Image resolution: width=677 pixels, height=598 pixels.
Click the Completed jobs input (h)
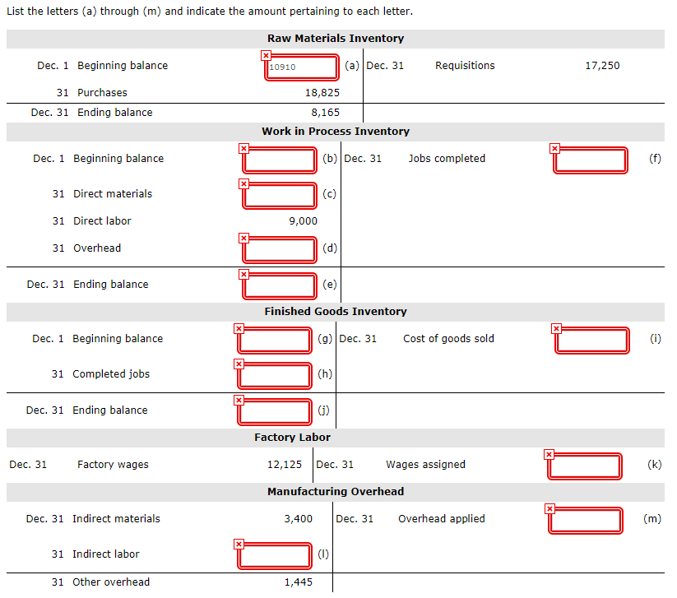point(275,375)
